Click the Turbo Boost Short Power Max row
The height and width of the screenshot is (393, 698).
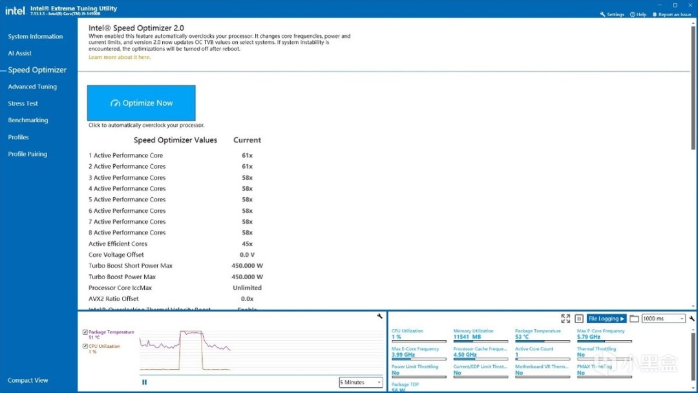(x=175, y=266)
